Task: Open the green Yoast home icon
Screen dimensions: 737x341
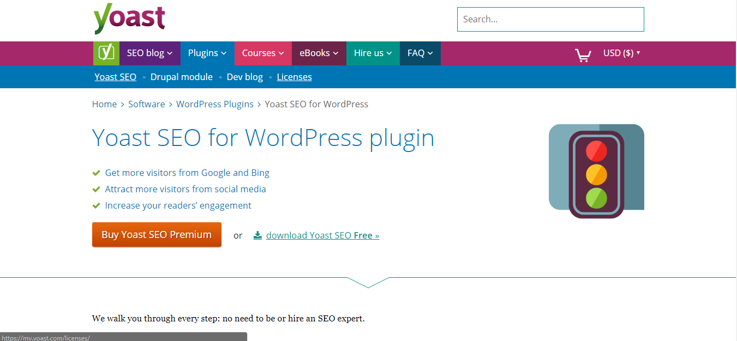Action: tap(106, 53)
